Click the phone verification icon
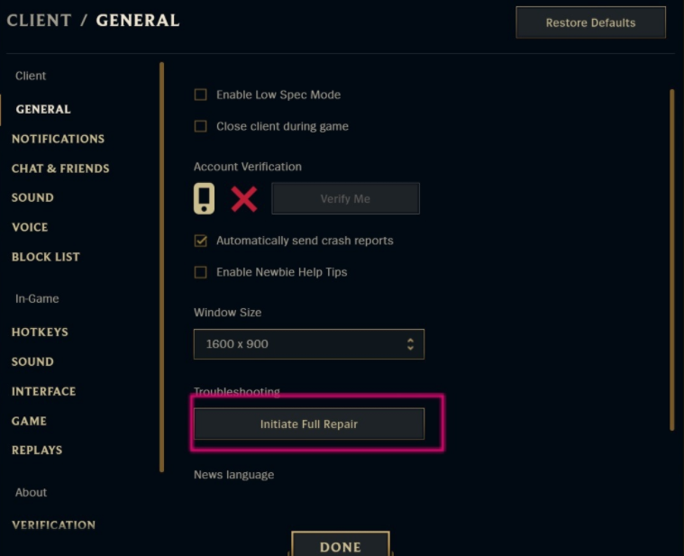The height and width of the screenshot is (556, 684). [x=204, y=198]
